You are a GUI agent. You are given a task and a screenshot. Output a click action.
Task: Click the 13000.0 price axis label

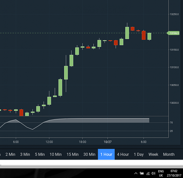[174, 103]
